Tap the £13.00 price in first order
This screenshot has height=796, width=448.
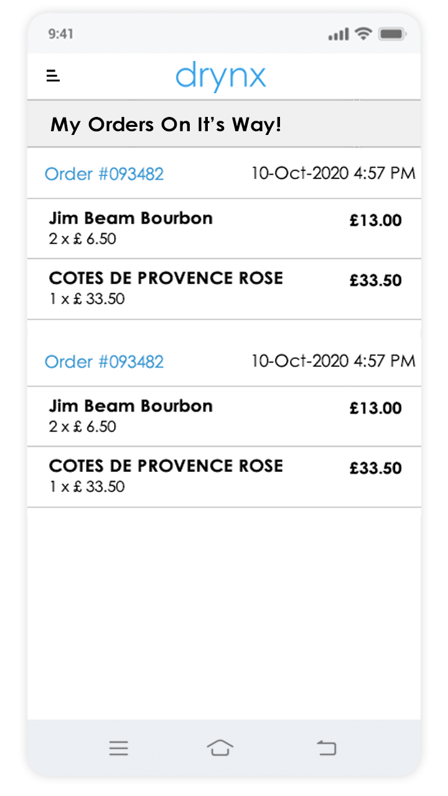(375, 221)
